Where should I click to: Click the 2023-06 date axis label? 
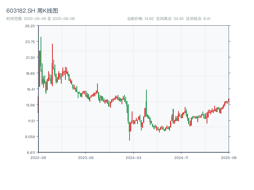(86, 157)
